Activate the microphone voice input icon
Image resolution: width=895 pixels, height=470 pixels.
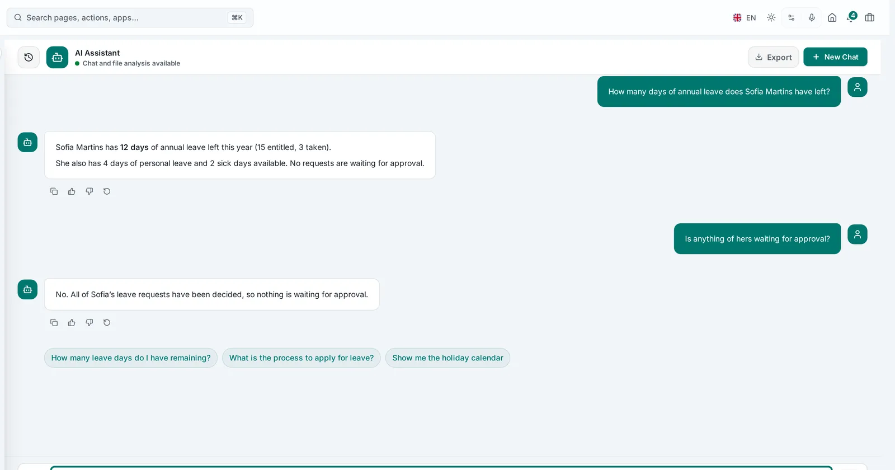click(812, 18)
